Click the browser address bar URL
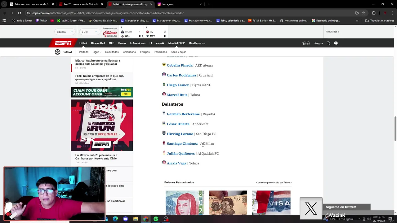 108,13
